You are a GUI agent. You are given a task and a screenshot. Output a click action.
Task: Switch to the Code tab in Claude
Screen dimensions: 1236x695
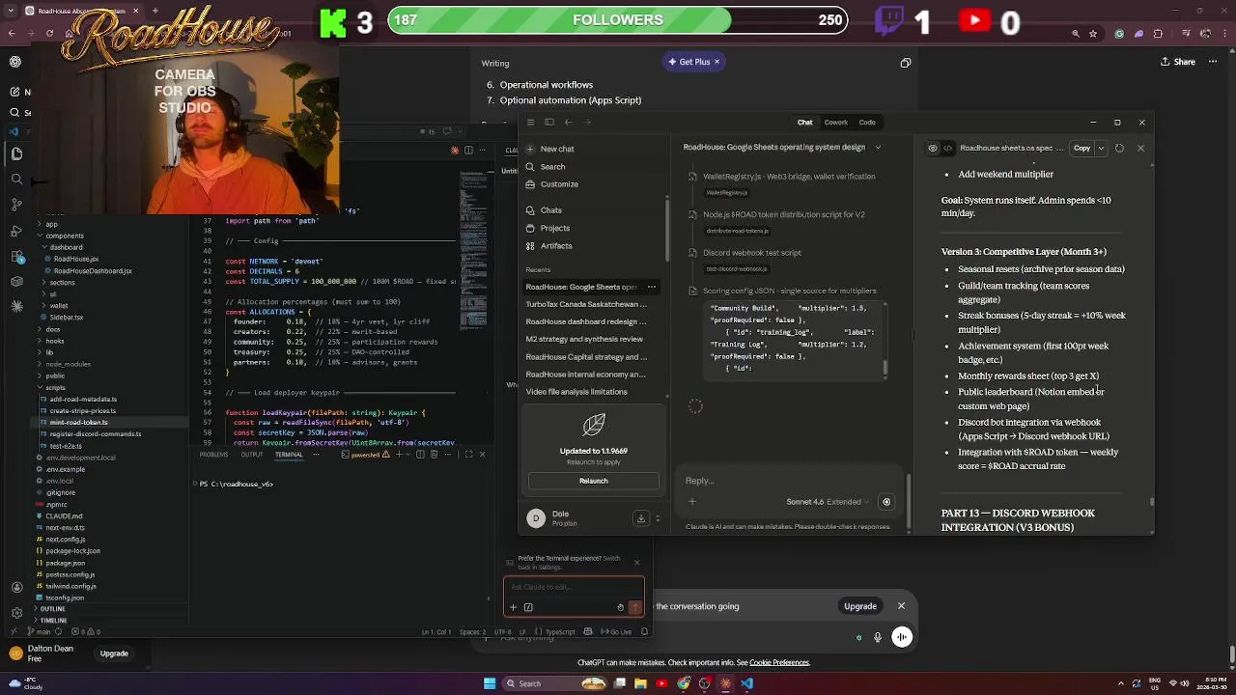pos(867,123)
